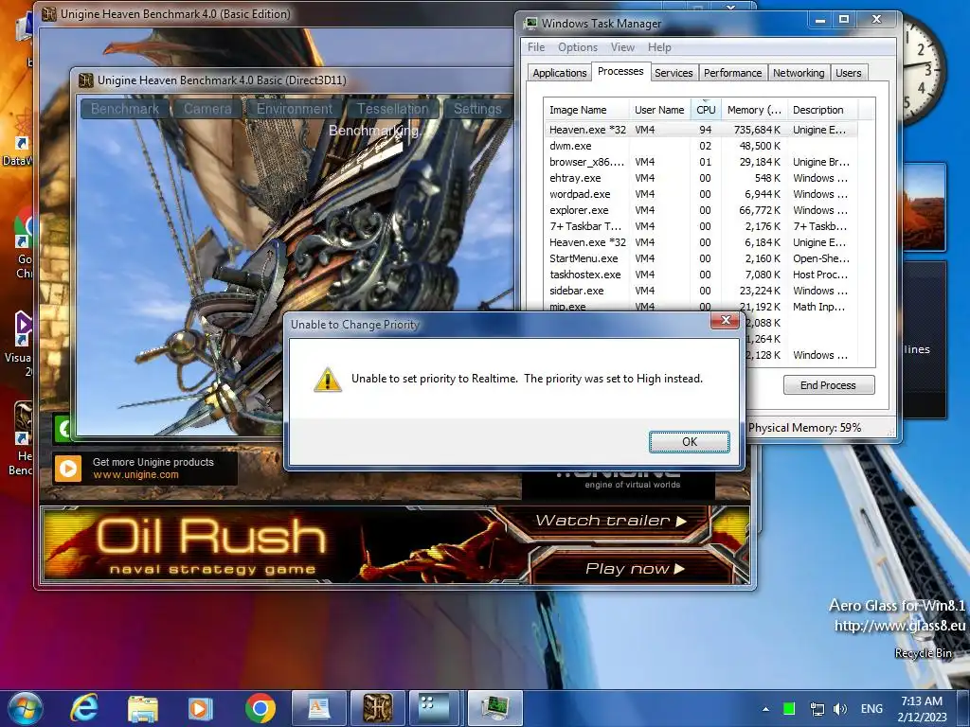Open the Recycle Bin on desktop
The height and width of the screenshot is (727, 970).
click(x=923, y=653)
